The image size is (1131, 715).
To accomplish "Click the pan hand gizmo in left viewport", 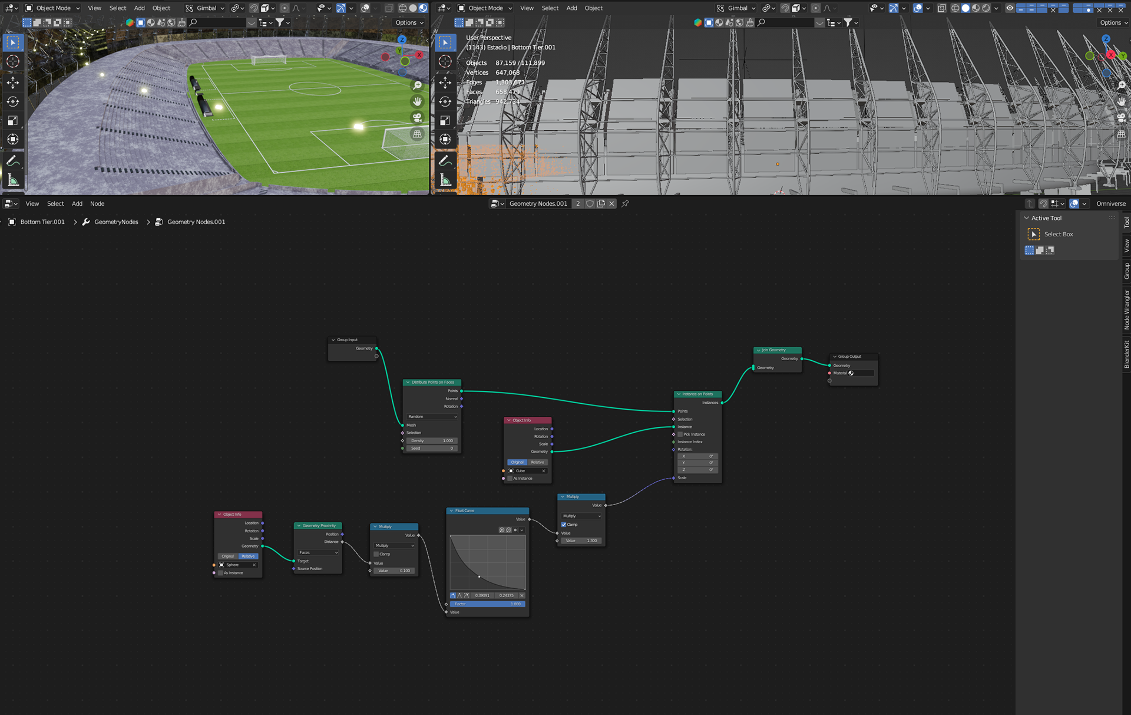I will [x=417, y=101].
